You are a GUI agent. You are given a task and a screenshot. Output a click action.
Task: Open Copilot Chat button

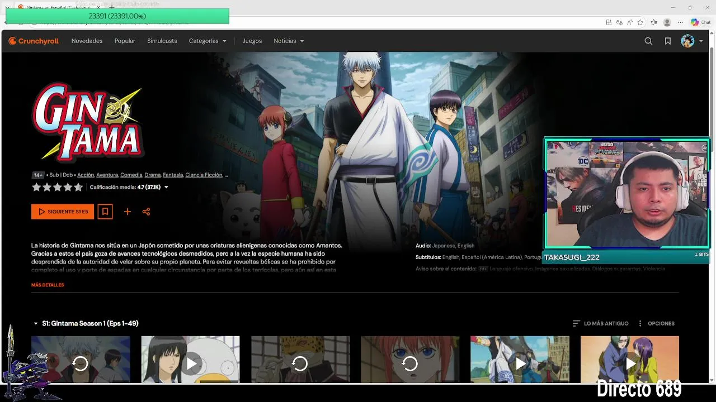(x=700, y=22)
